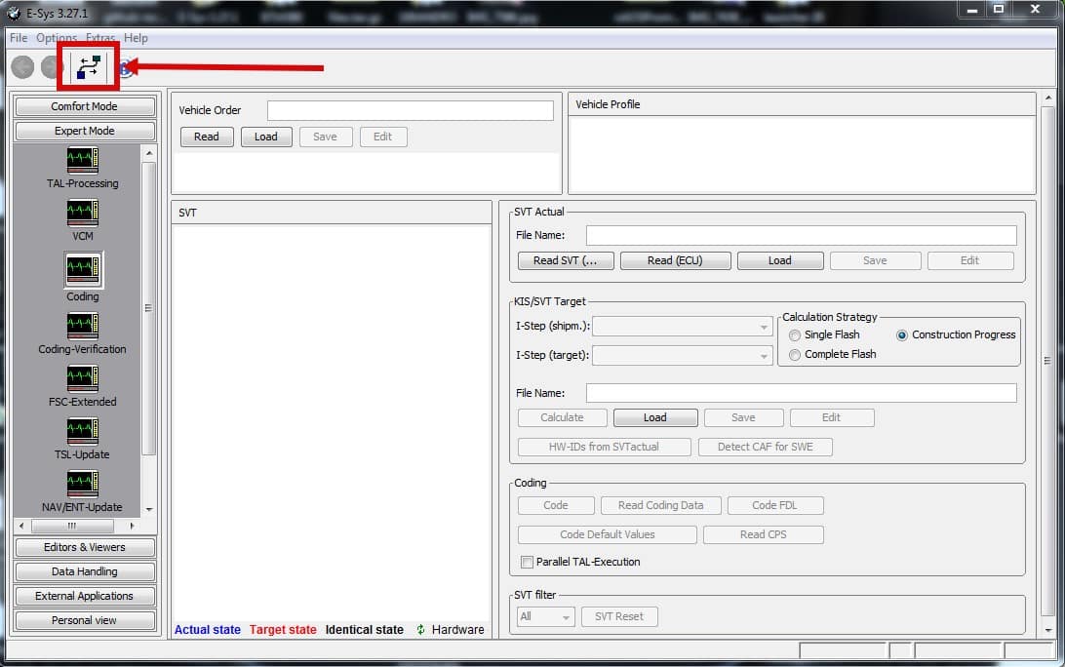Image resolution: width=1065 pixels, height=667 pixels.
Task: Open the TSL-Update module icon
Action: (82, 431)
